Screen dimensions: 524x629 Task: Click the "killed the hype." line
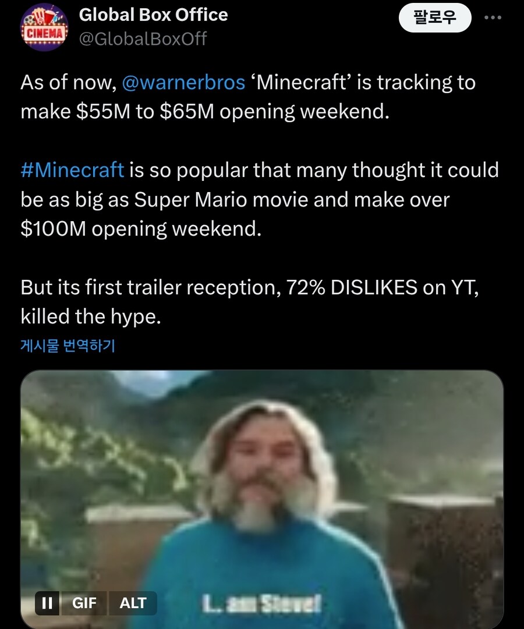[x=90, y=317]
